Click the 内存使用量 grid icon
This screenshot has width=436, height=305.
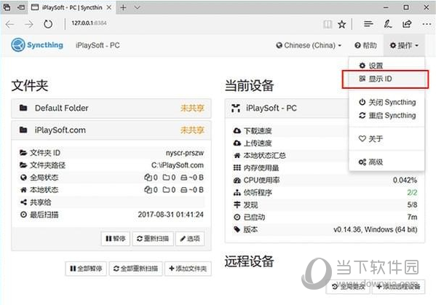237,167
